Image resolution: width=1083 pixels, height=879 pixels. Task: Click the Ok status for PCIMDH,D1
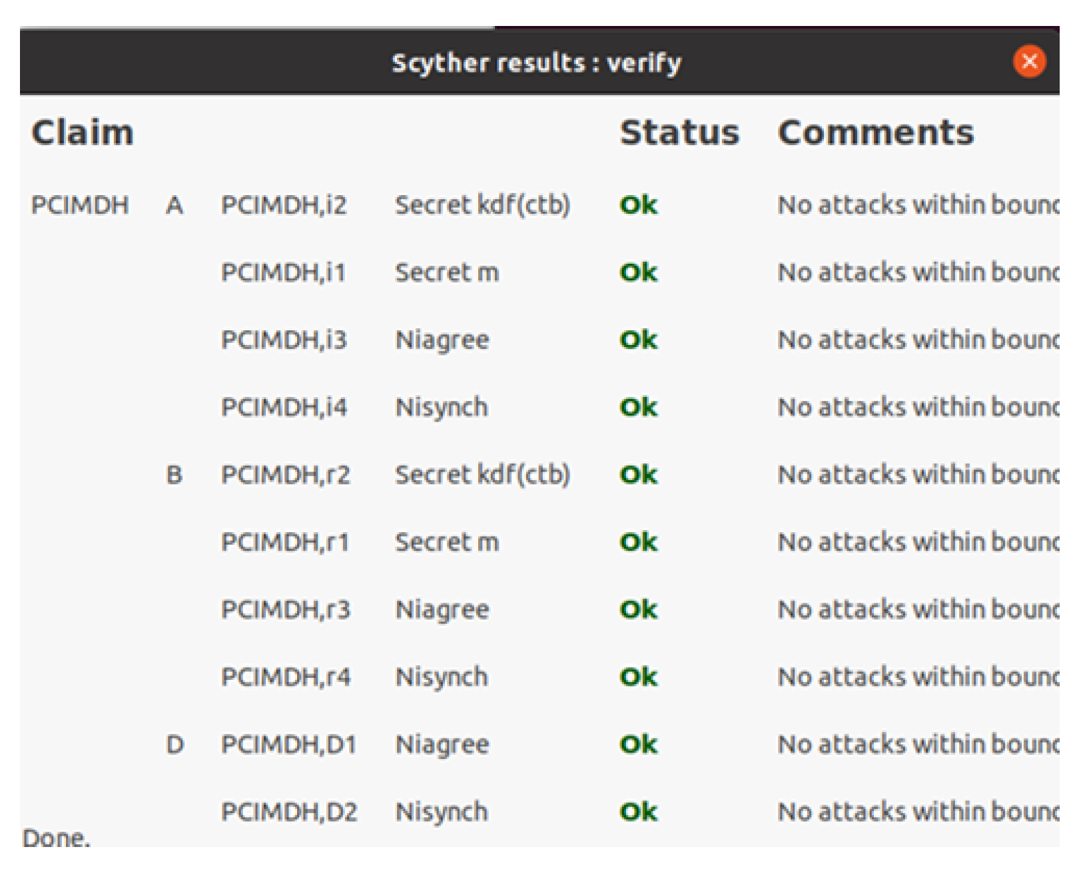pyautogui.click(x=638, y=744)
